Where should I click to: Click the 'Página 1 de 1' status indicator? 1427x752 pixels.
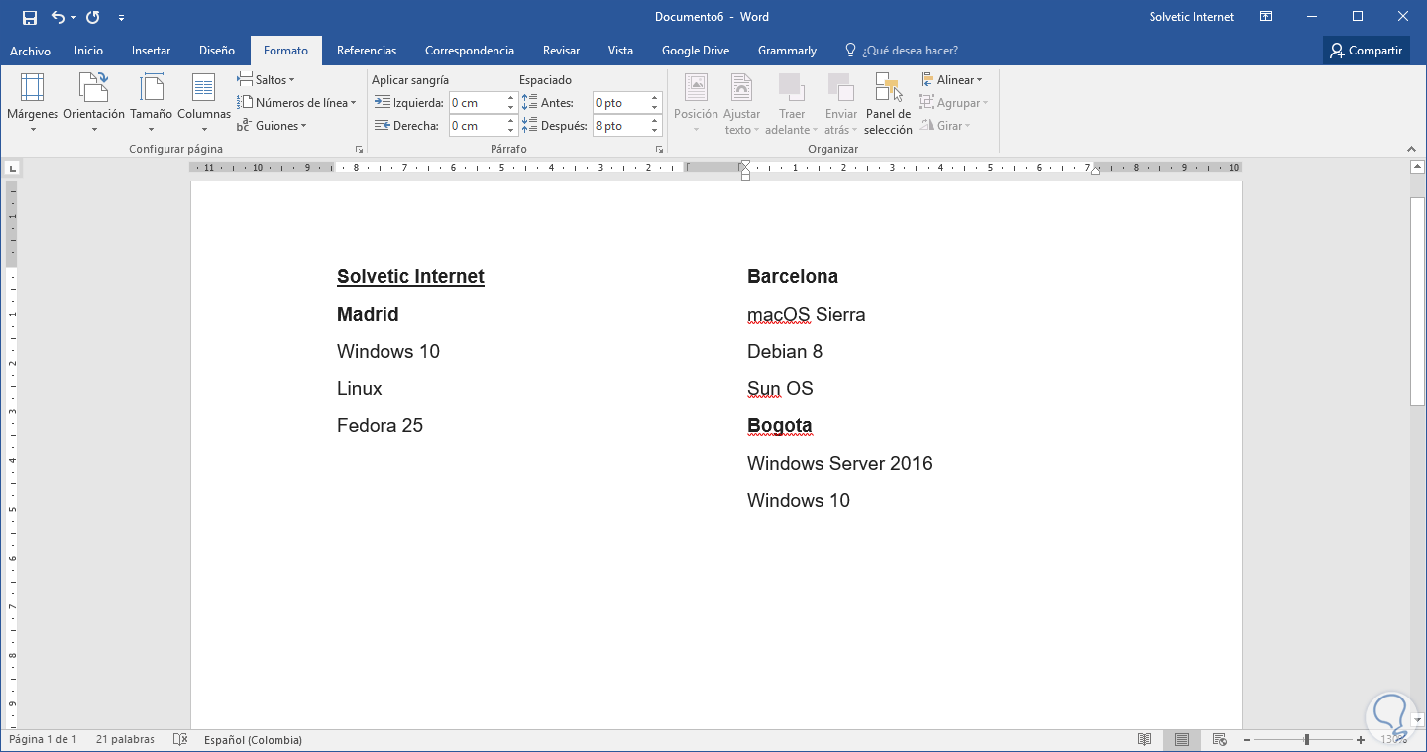coord(43,740)
